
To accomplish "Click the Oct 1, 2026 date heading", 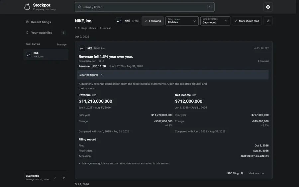I will (82, 184).
